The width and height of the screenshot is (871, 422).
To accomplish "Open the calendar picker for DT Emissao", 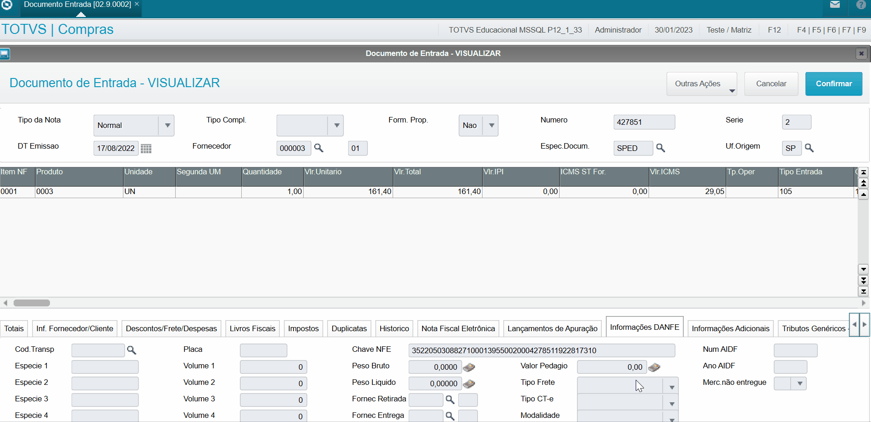I will (146, 149).
